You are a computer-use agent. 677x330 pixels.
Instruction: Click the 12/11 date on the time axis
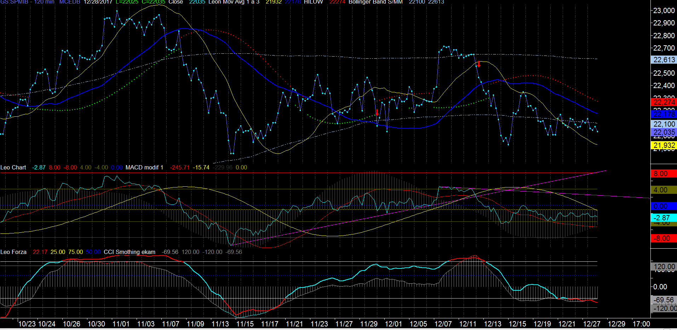coord(468,324)
